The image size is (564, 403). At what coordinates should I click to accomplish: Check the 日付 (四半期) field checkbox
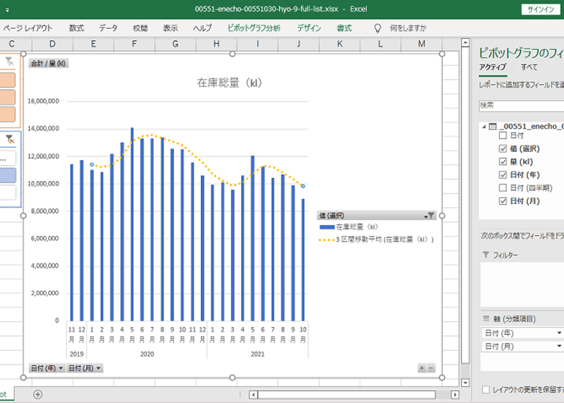point(503,188)
